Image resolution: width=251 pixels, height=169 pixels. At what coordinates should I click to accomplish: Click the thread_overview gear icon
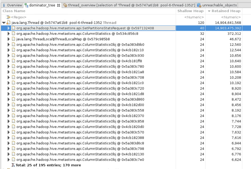point(65,5)
